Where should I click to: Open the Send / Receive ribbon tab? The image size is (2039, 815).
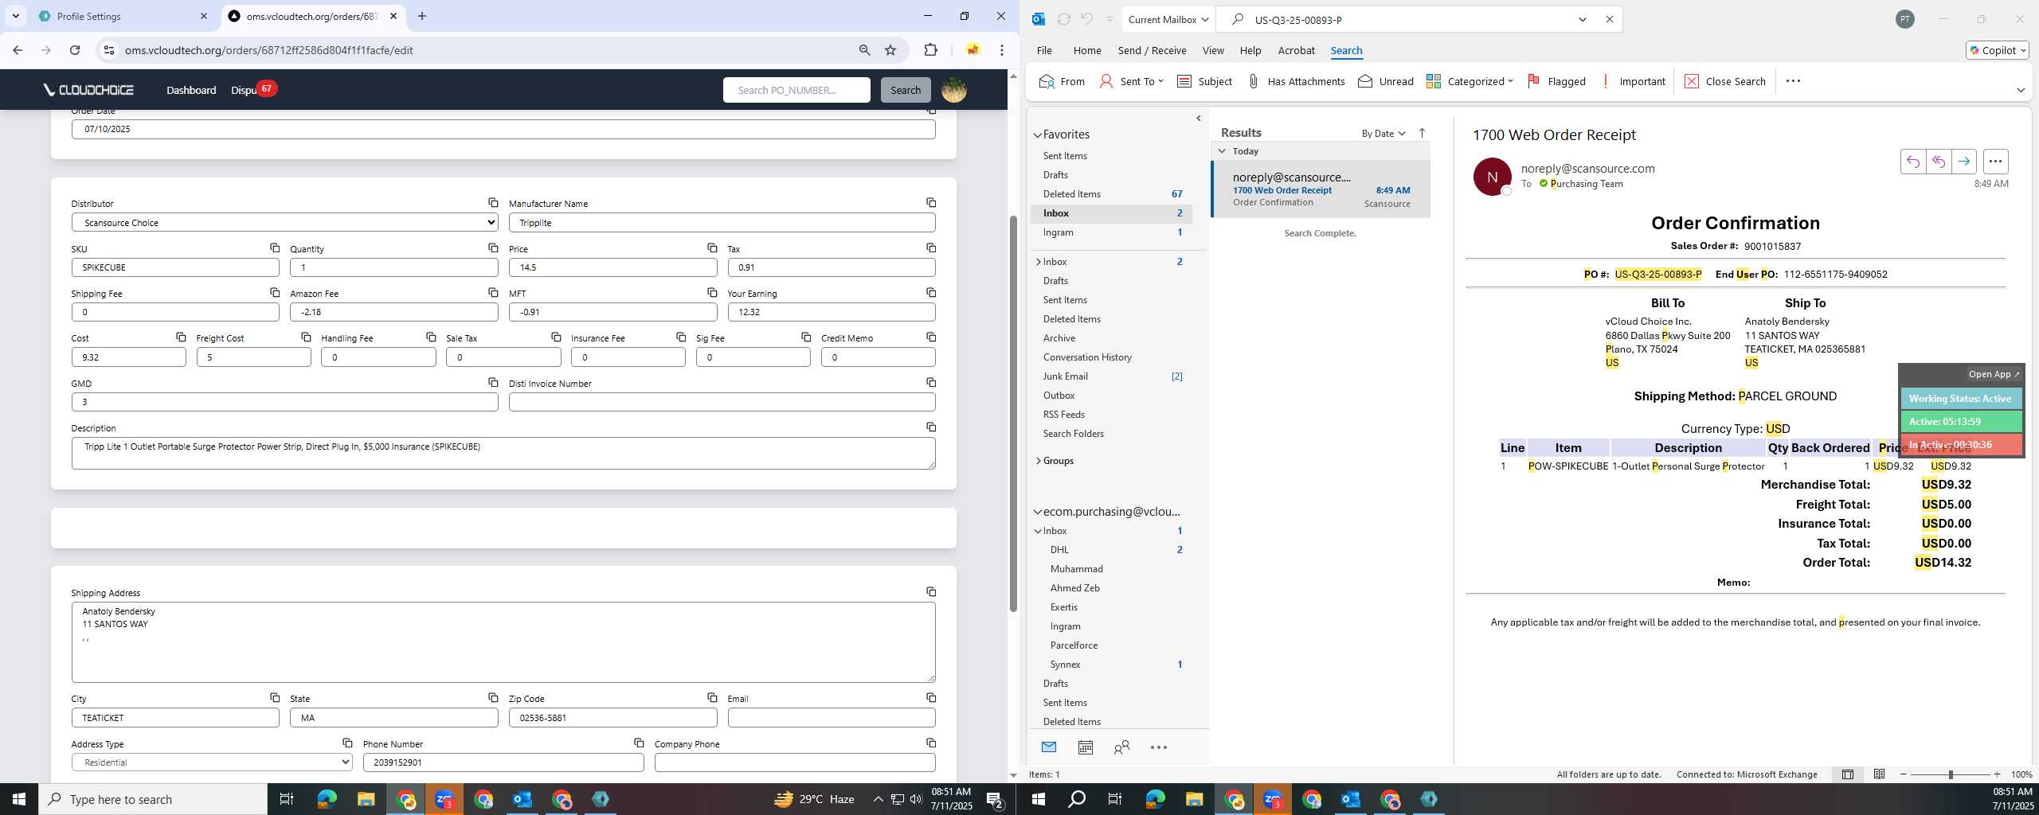pyautogui.click(x=1152, y=50)
